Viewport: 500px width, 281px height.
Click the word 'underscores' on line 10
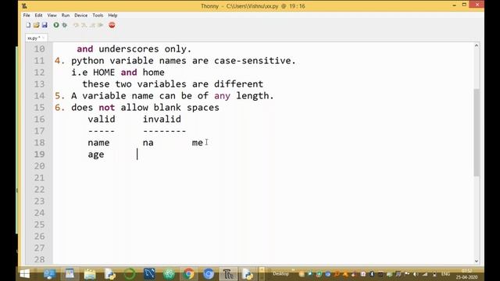point(128,49)
